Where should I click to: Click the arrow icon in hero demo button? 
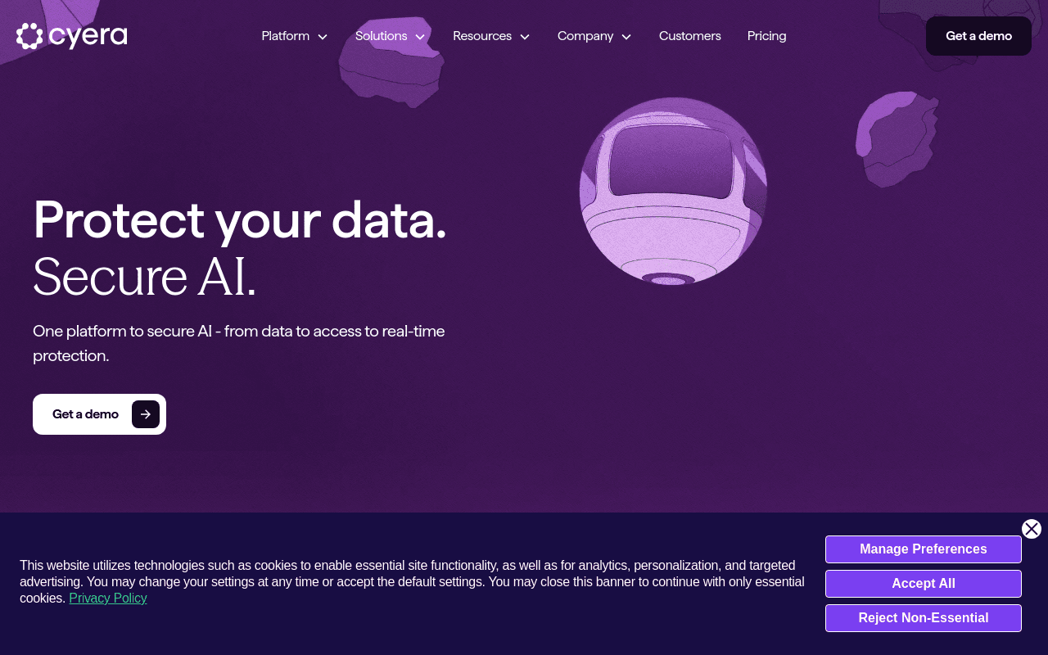click(x=146, y=414)
